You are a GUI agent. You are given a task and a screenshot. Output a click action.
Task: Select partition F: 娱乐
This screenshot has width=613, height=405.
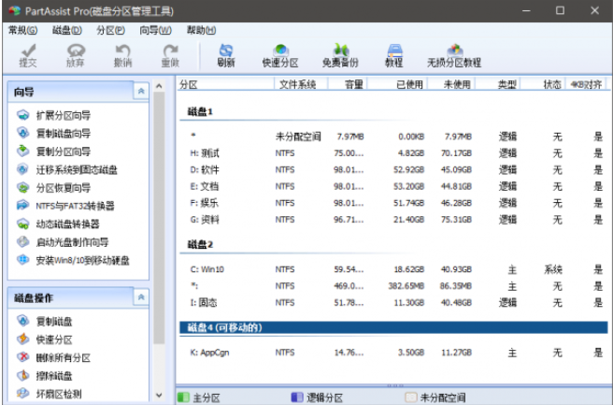coord(393,203)
